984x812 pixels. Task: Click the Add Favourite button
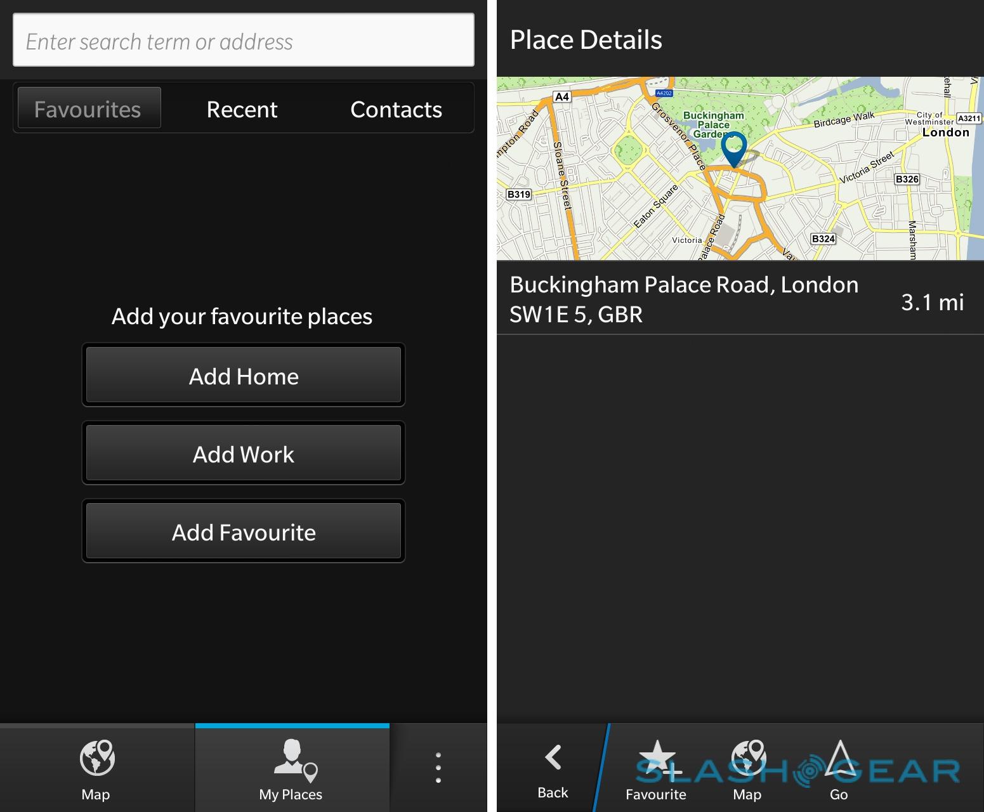click(244, 532)
